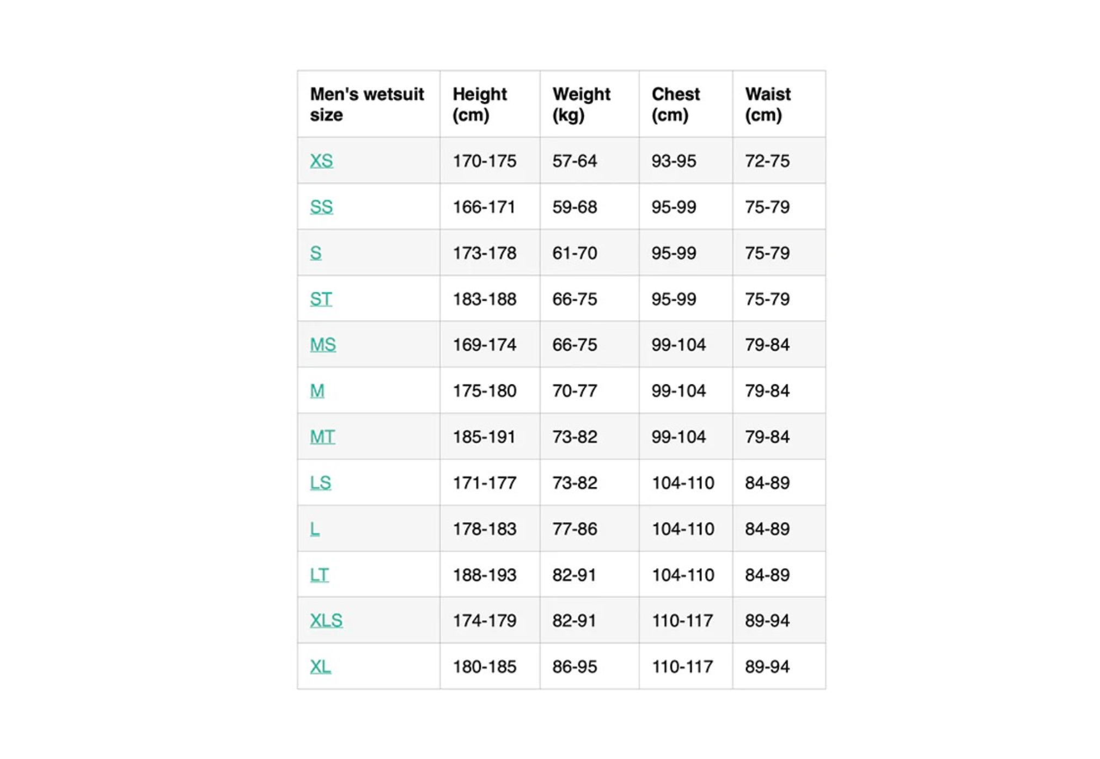Follow the XLS size link
The height and width of the screenshot is (759, 1100).
click(x=326, y=621)
